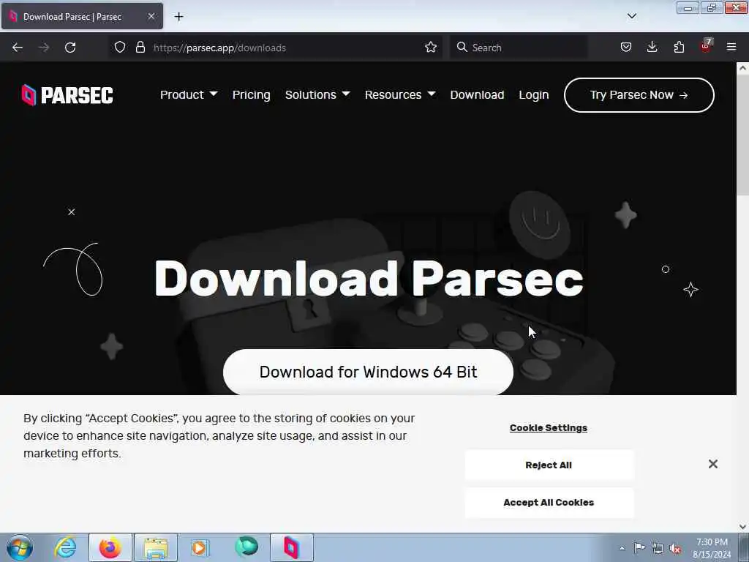749x562 pixels.
Task: Click the muted volume tray icon
Action: (x=675, y=549)
